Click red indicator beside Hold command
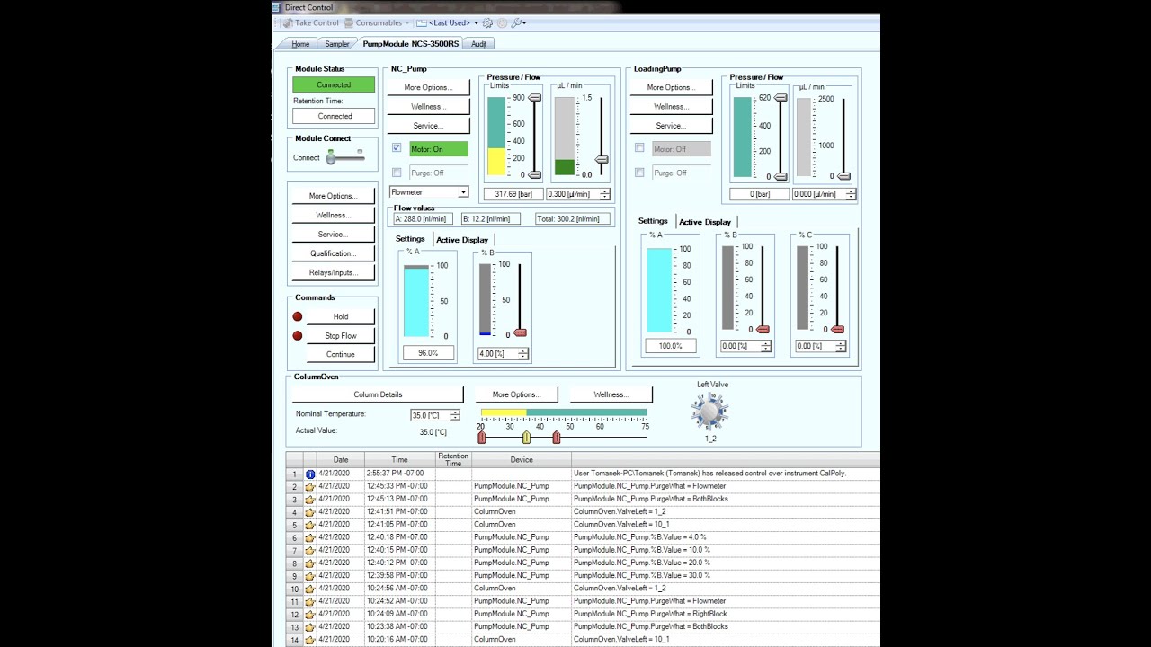 (x=298, y=316)
